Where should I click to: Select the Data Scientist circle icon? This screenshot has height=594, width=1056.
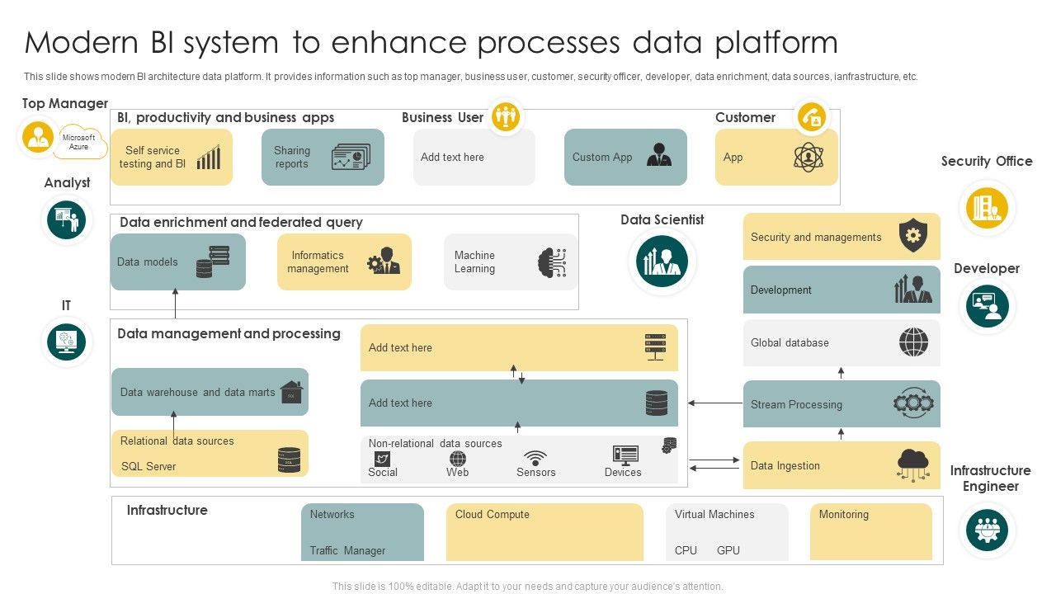coord(662,261)
